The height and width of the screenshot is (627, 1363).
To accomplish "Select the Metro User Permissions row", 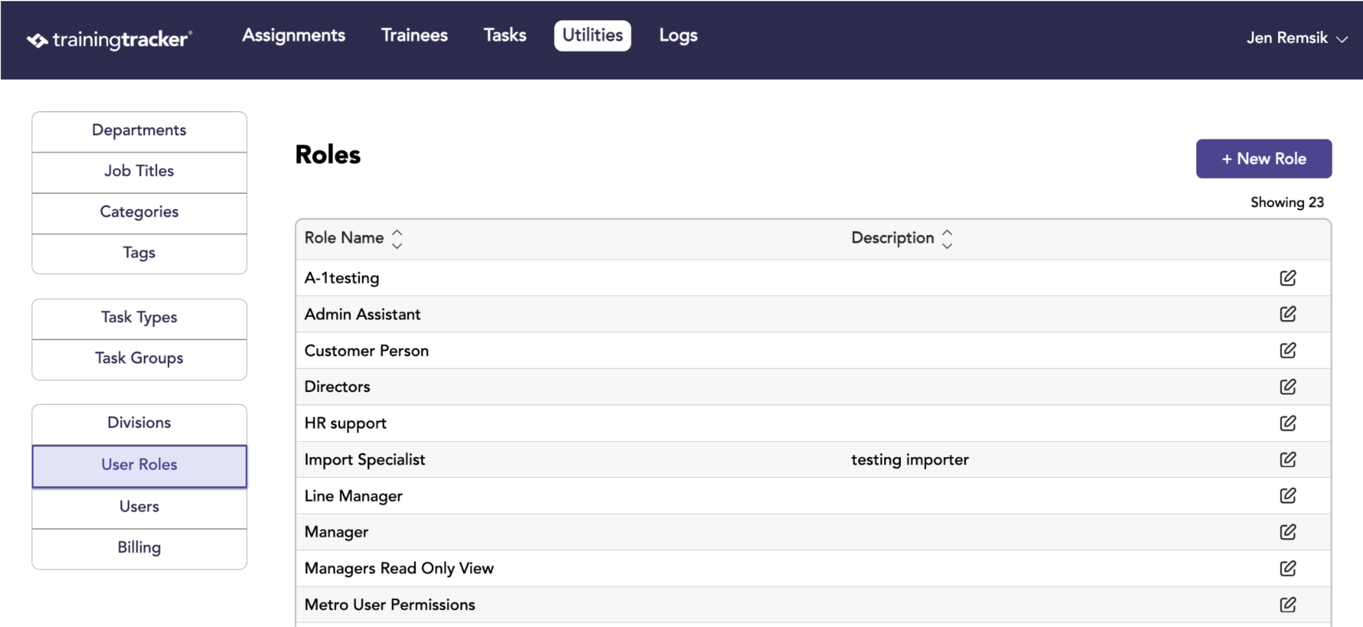I will (x=812, y=604).
